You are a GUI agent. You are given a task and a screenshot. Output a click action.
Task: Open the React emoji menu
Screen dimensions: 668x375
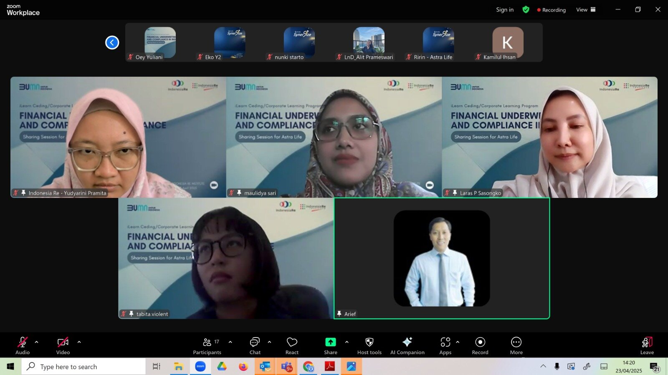click(292, 345)
